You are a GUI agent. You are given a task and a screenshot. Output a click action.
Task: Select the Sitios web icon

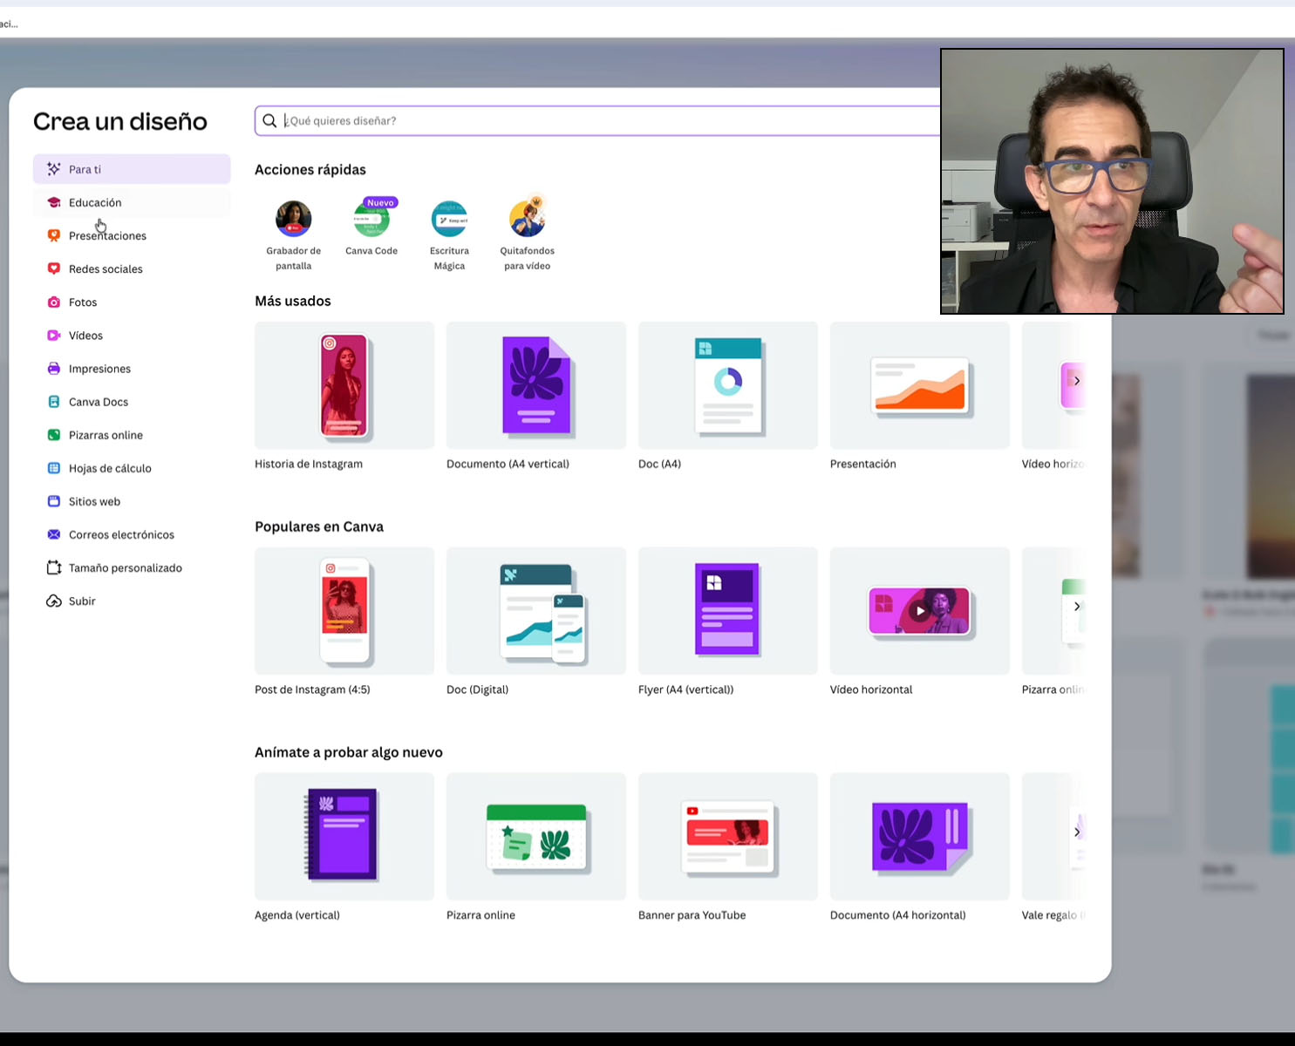[x=53, y=501]
